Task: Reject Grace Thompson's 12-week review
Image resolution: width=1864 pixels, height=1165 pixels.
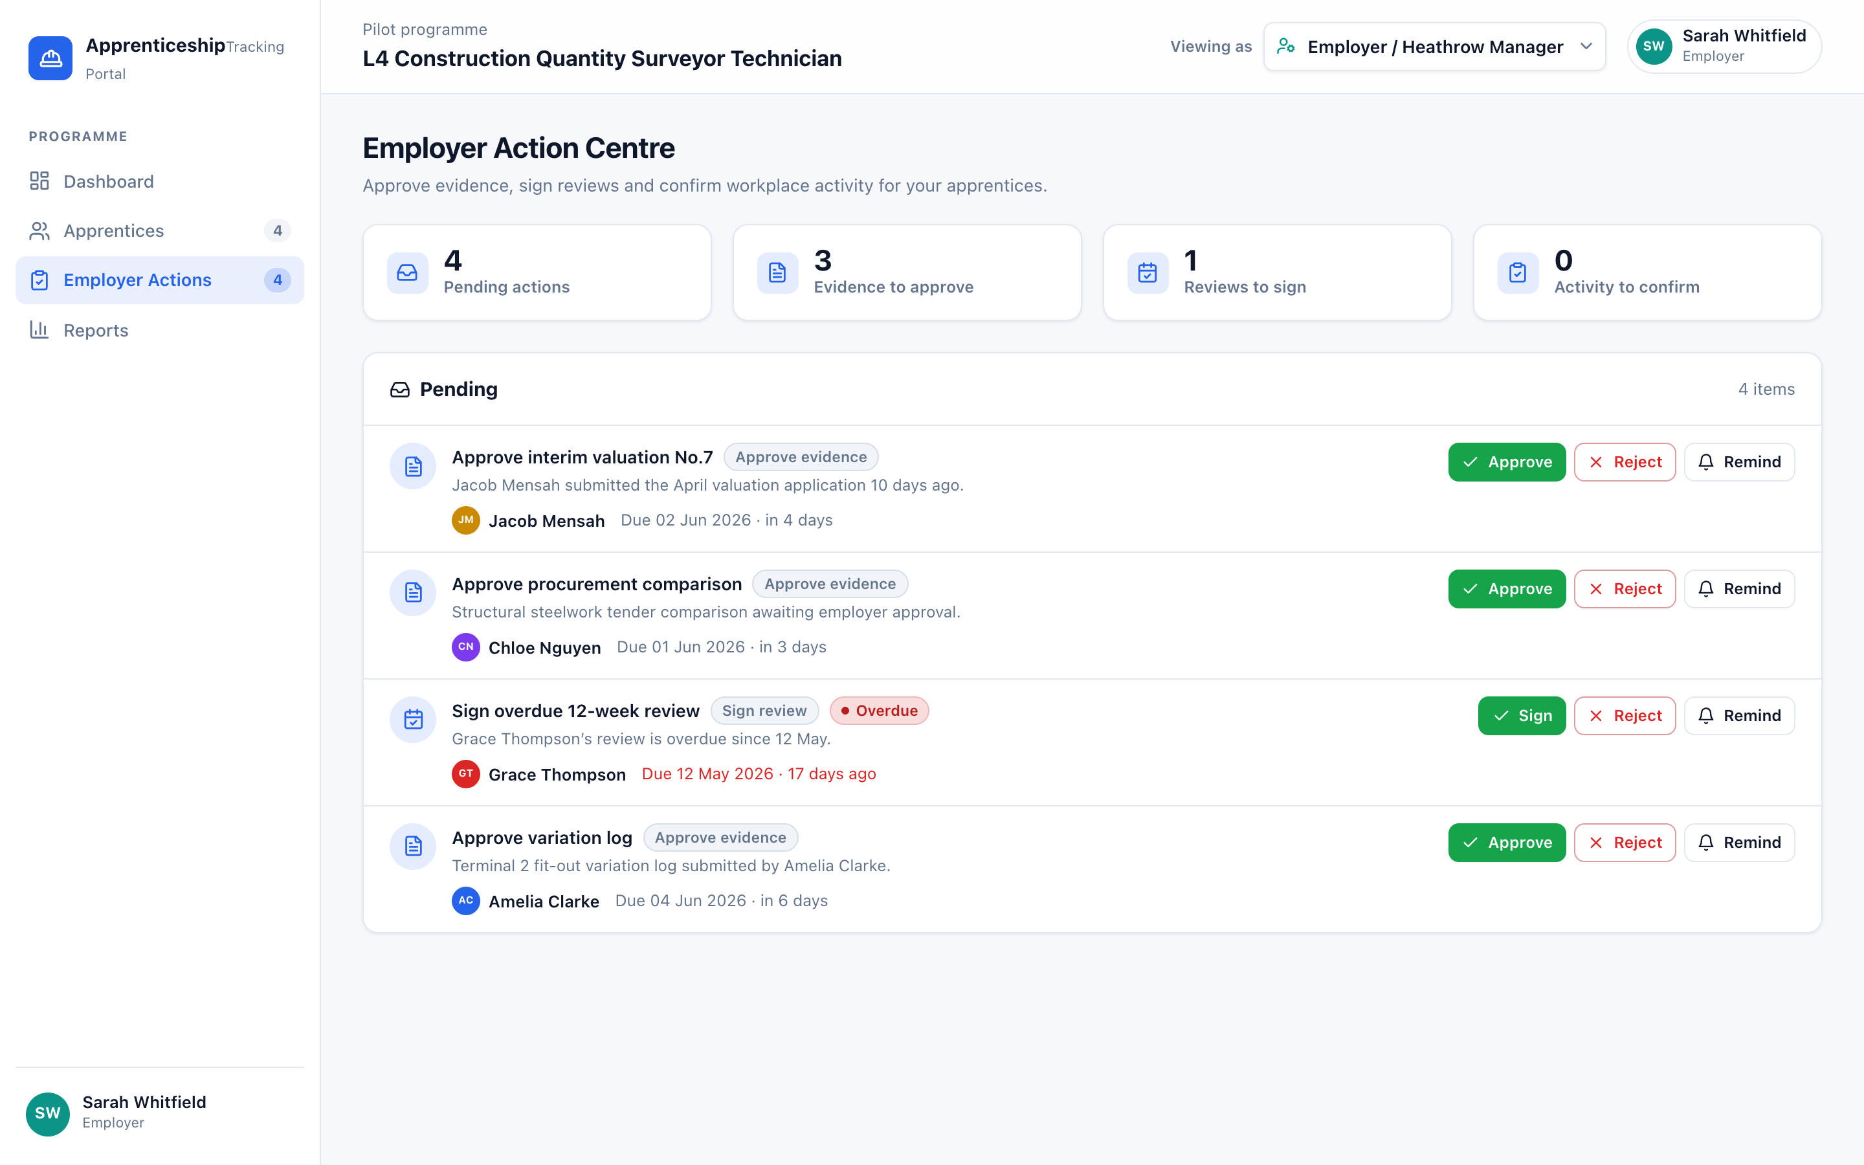Action: pyautogui.click(x=1625, y=716)
